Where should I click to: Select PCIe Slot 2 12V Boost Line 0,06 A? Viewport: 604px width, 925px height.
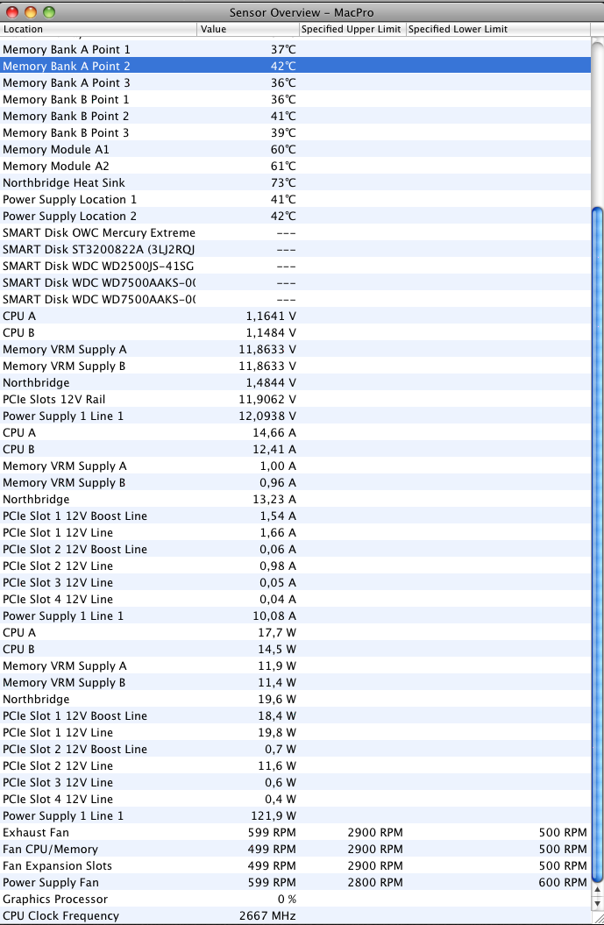tap(295, 549)
